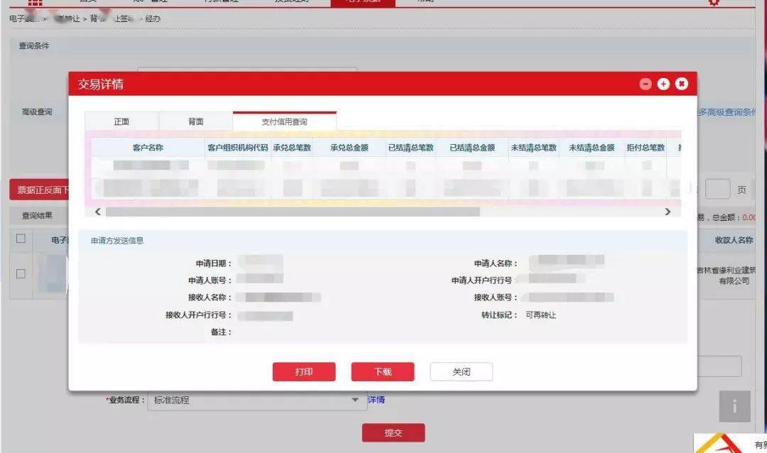Tick the first result row checkbox
Screen dimensions: 767x453
click(x=21, y=273)
